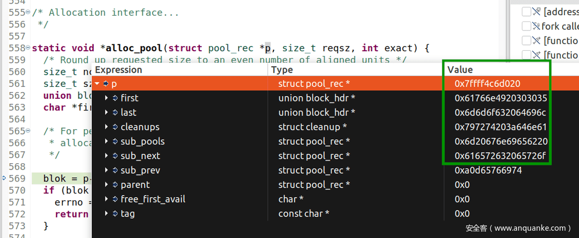Expand the sub_next field row
The height and width of the screenshot is (238, 579).
pyautogui.click(x=106, y=156)
